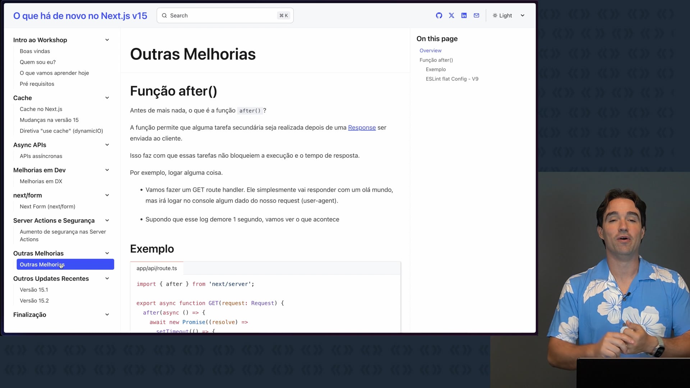Open the Versão 15.1 sidebar page

[x=34, y=290]
